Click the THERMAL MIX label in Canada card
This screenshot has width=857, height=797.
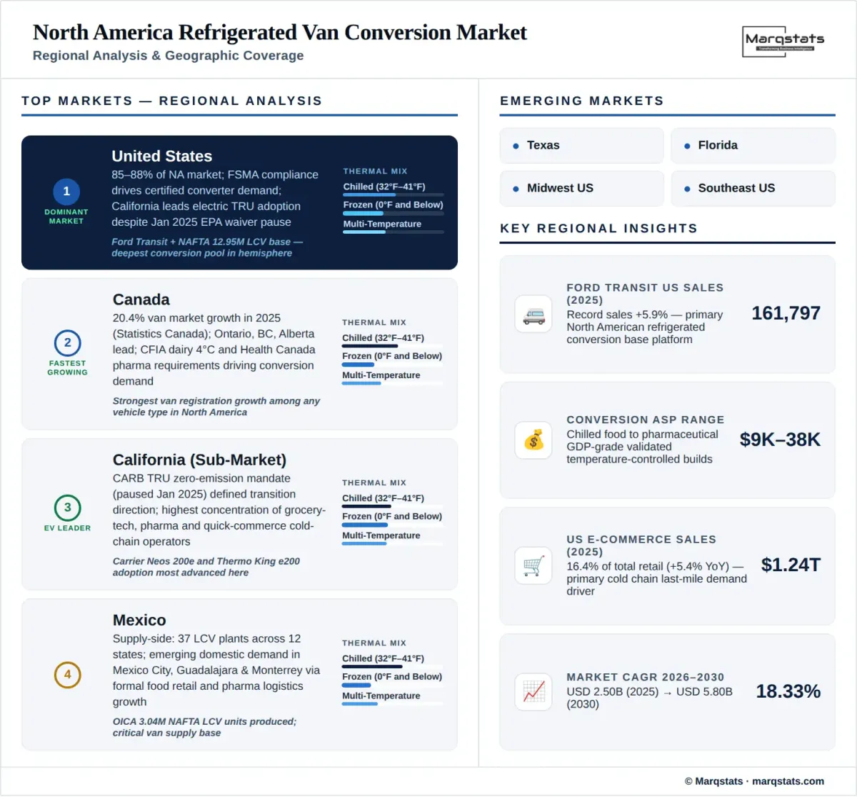click(374, 323)
